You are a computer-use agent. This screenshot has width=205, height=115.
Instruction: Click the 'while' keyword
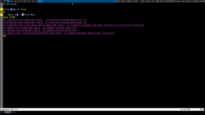pyautogui.click(x=6, y=9)
